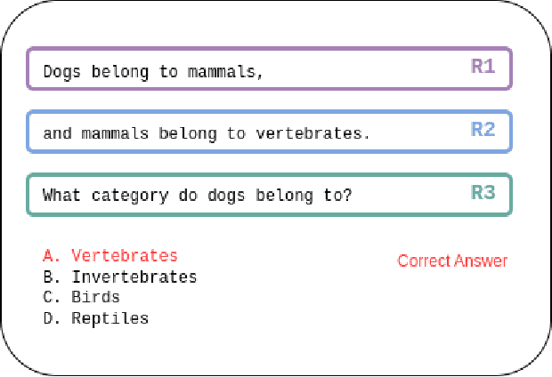Click the question 'What category do dogs belong to?'
This screenshot has width=552, height=377.
(x=197, y=195)
